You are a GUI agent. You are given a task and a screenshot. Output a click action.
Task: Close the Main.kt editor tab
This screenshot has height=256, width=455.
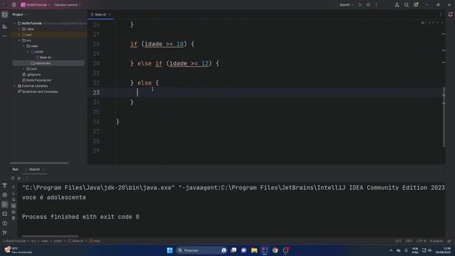110,14
